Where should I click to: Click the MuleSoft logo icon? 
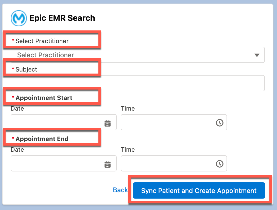pyautogui.click(x=19, y=18)
